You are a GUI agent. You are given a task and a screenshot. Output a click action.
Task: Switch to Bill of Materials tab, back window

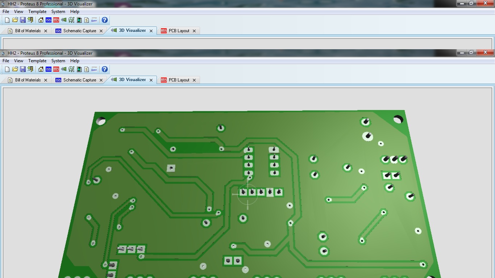click(x=28, y=31)
